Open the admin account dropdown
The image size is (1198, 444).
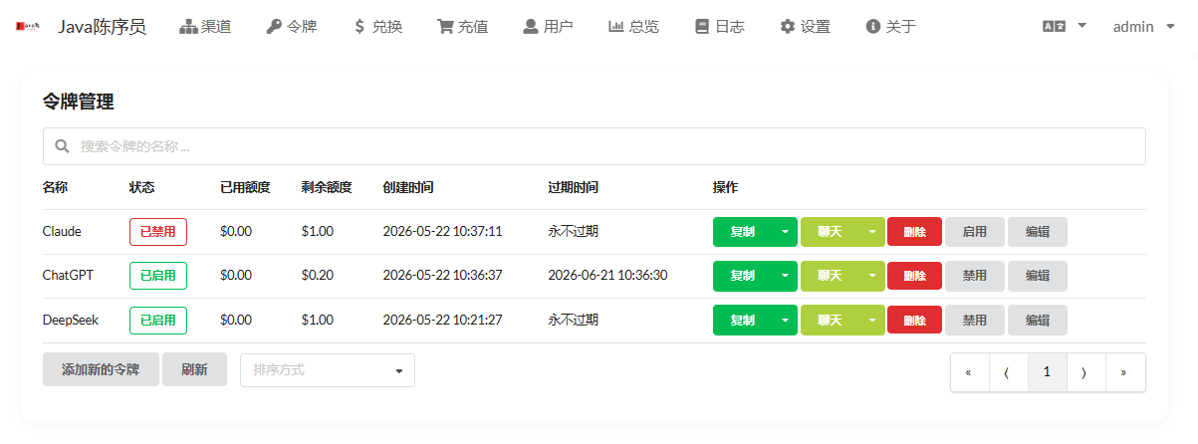coord(1143,27)
